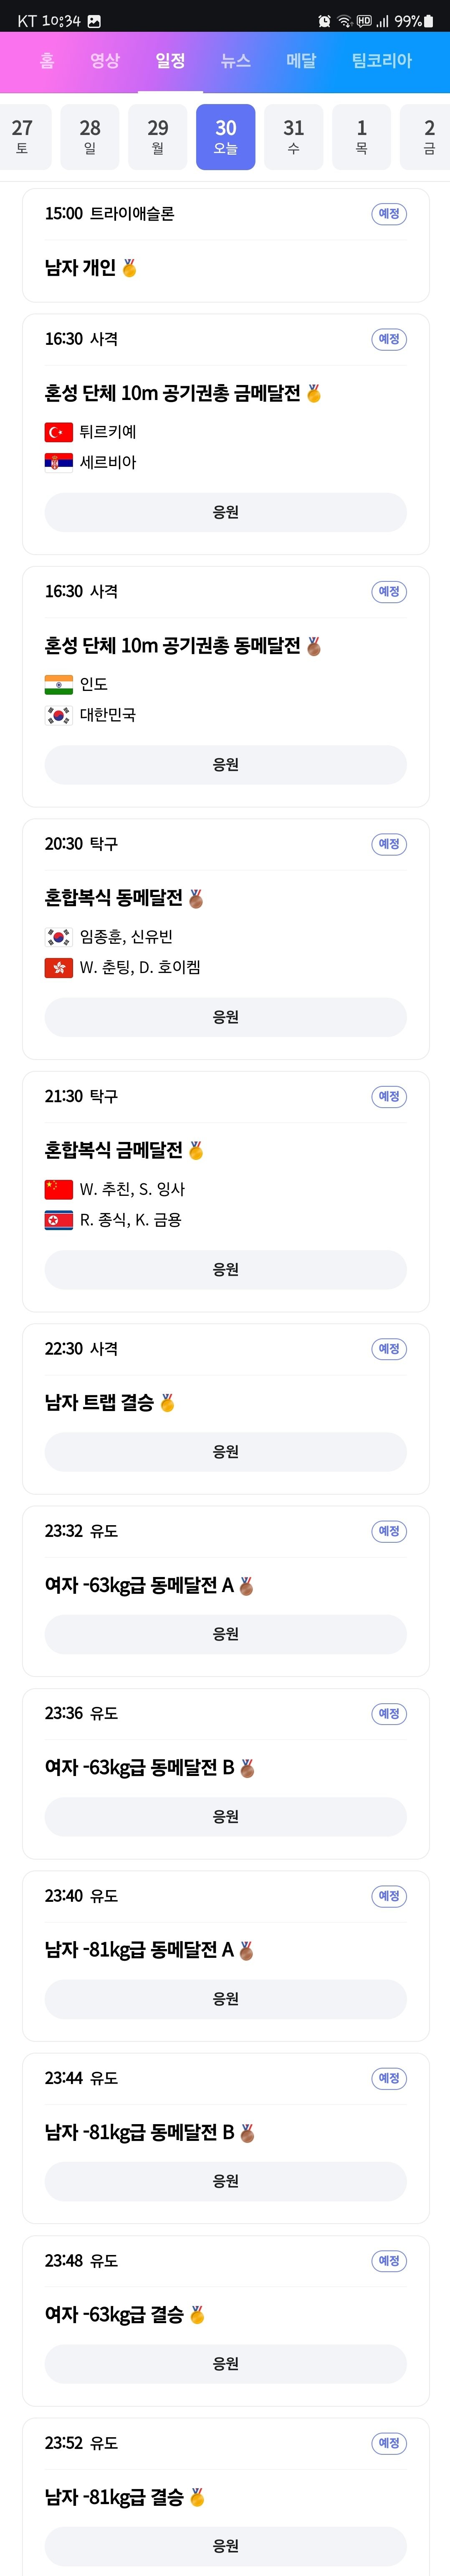Switch to the 메달 tab

pos(301,61)
